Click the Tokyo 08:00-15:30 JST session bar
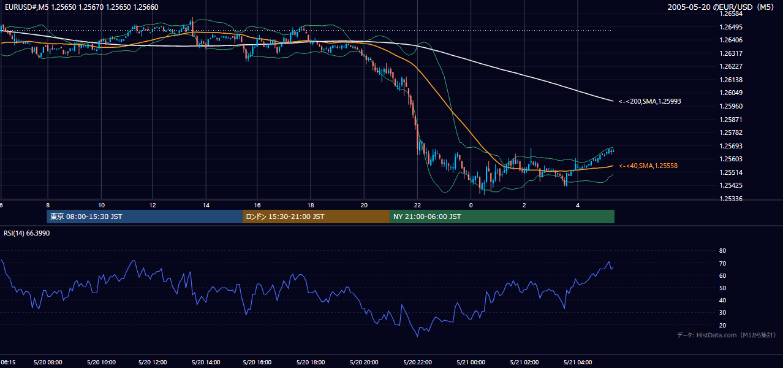The height and width of the screenshot is (368, 783). [145, 217]
